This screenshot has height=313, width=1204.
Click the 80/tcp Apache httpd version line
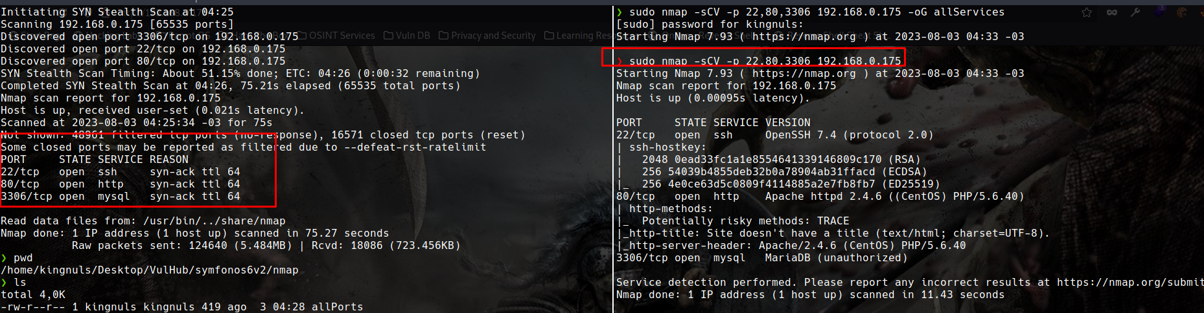(820, 197)
